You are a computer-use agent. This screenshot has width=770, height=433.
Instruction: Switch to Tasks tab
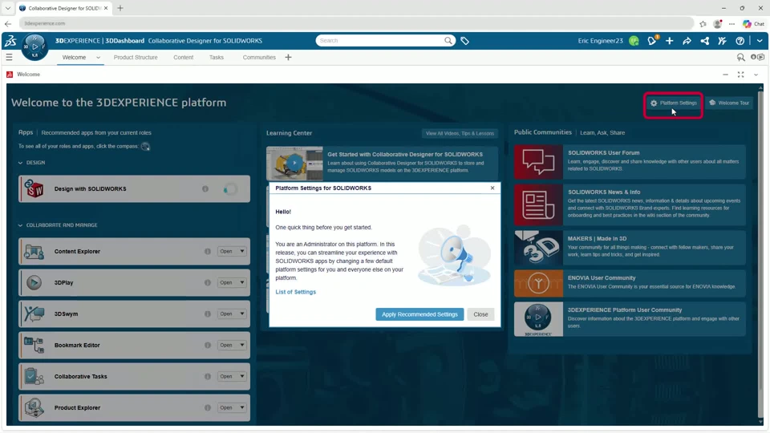(x=216, y=58)
